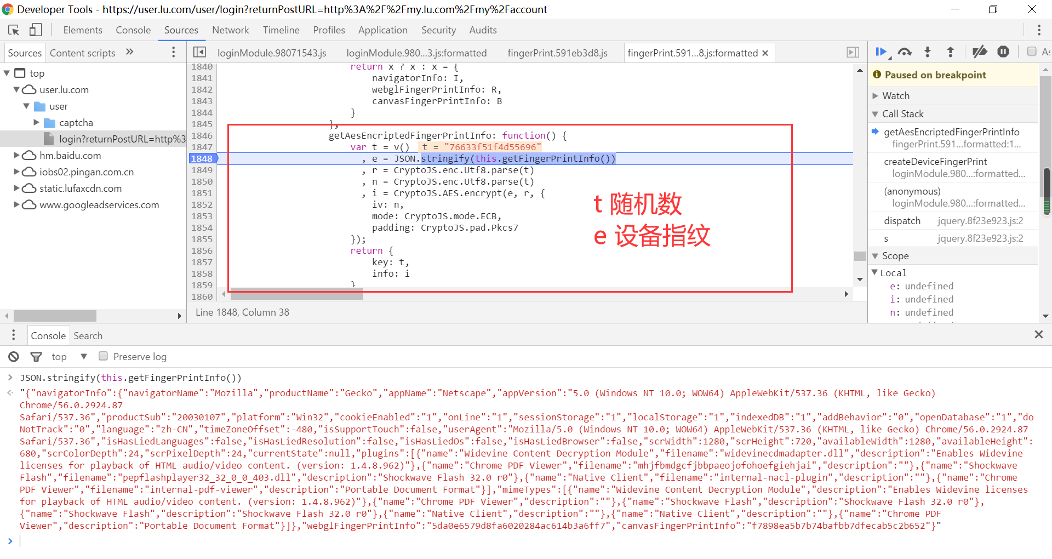Open the Security tab
Viewport: 1052px width, 559px height.
(438, 30)
